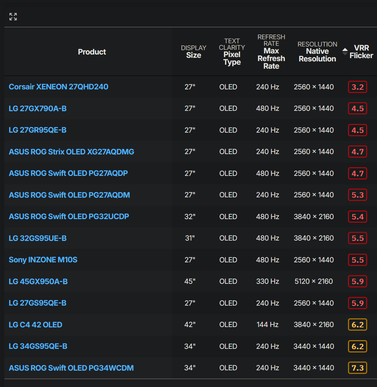Click 480 Hz in the Sony INZONE row
This screenshot has width=377, height=387.
point(267,260)
